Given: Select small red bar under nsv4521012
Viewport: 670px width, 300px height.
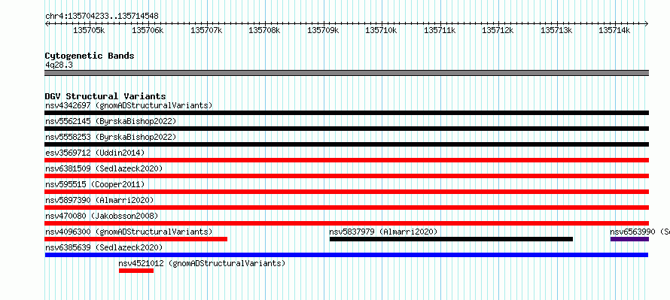Looking at the screenshot, I should point(136,271).
